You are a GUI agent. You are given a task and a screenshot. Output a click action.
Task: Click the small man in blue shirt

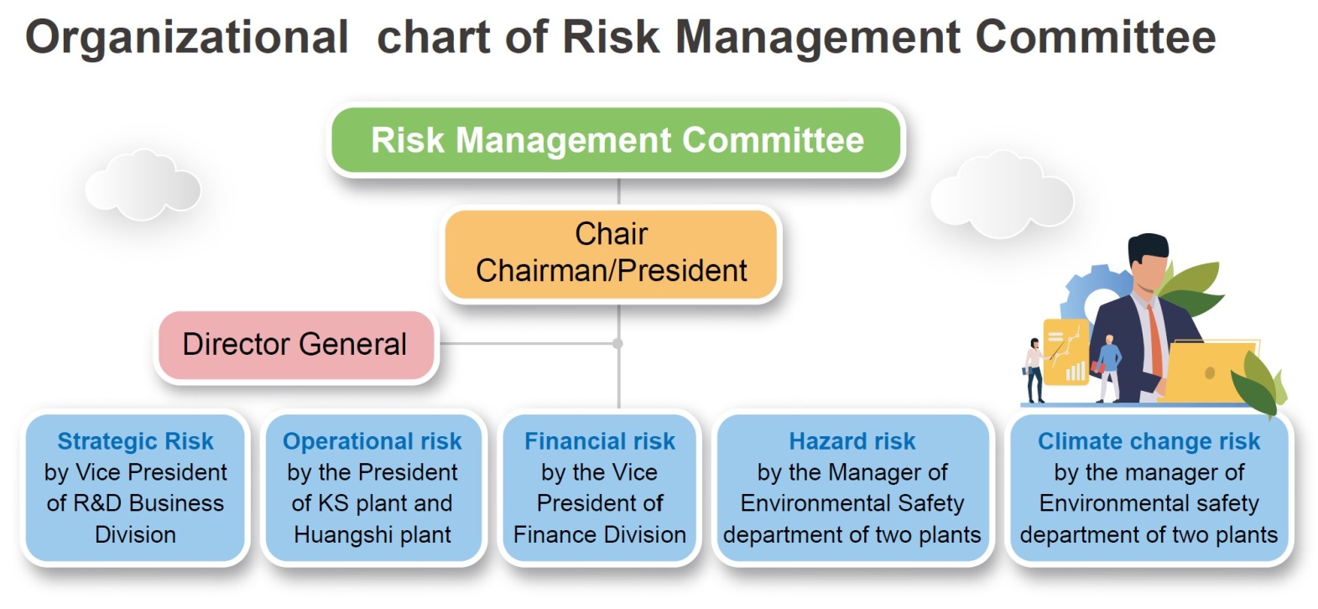[1108, 369]
